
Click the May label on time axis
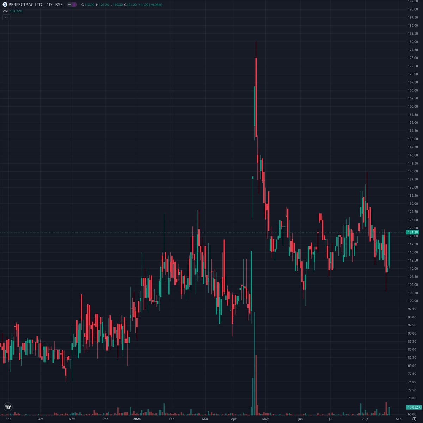(x=265, y=419)
